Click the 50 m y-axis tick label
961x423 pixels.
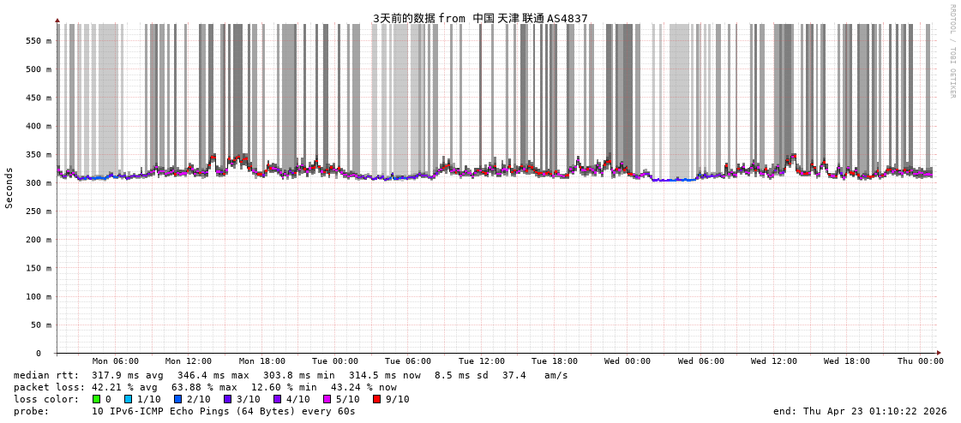click(x=40, y=325)
